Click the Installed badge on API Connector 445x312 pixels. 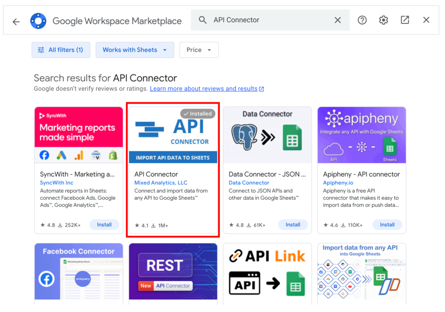198,114
